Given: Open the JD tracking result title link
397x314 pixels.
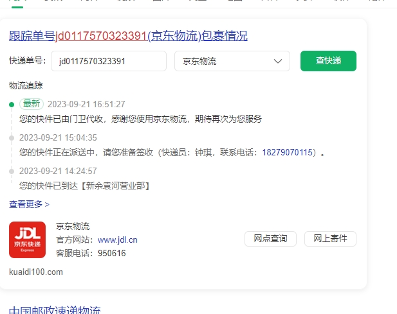Looking at the screenshot, I should (x=128, y=36).
